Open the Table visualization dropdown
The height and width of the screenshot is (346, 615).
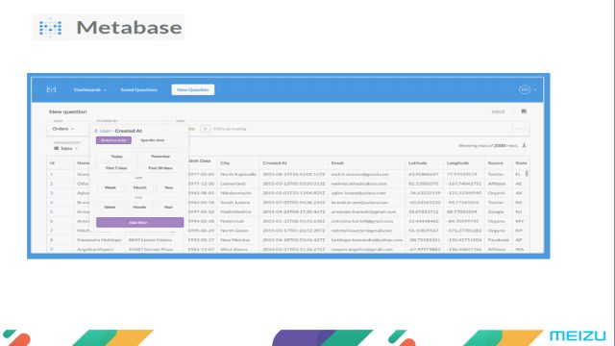tap(66, 149)
